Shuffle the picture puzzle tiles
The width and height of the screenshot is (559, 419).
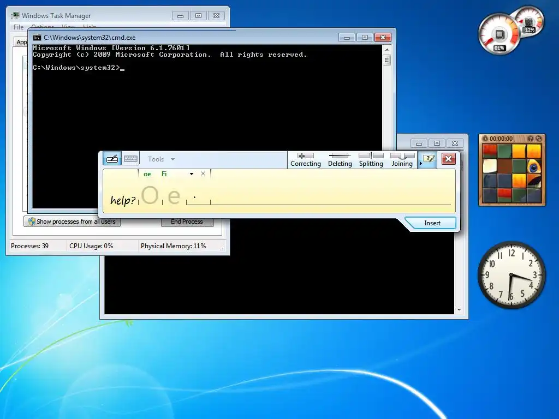[x=539, y=139]
